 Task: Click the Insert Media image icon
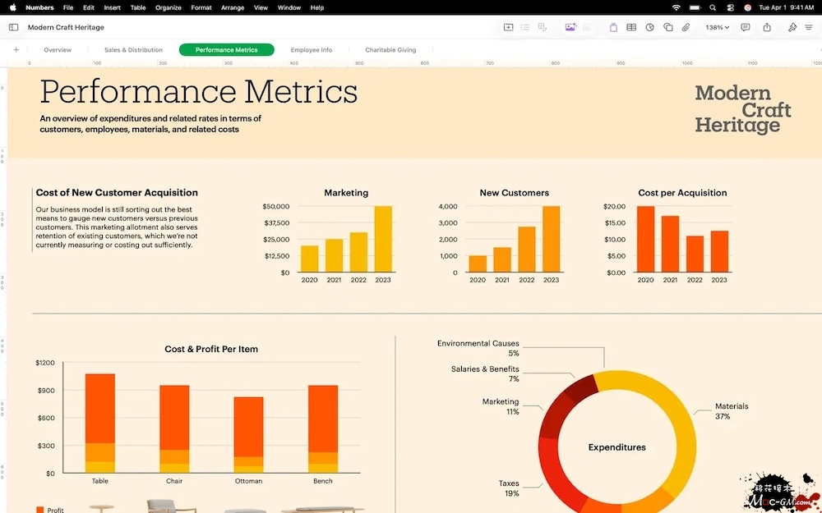point(570,27)
